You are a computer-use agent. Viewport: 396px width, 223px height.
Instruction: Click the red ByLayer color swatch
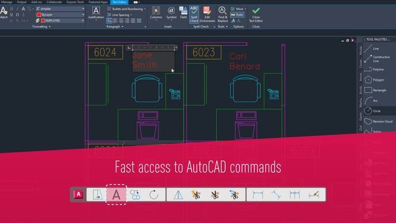(39, 15)
